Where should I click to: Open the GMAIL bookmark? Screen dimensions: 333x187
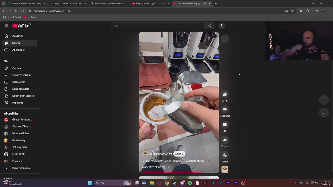click(16, 17)
